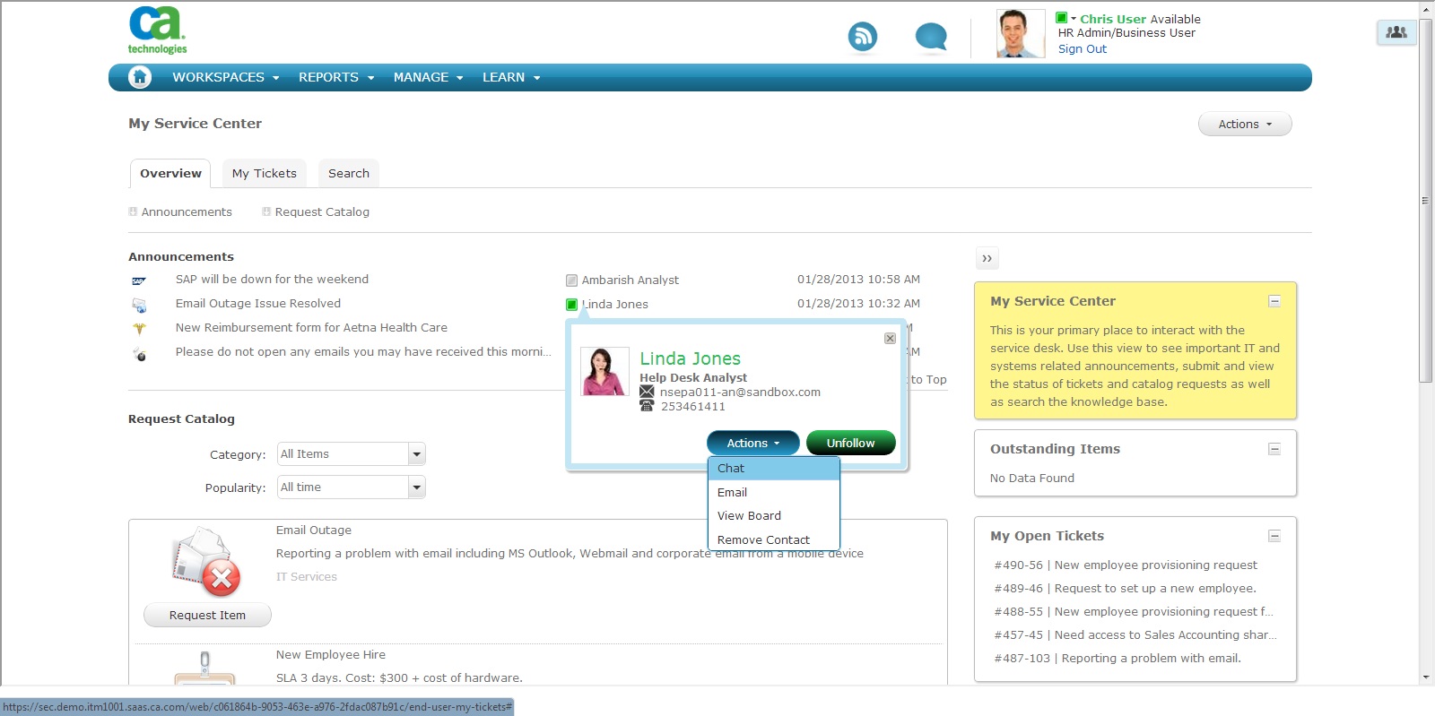
Task: Click Linda Jones green status icon
Action: (571, 305)
